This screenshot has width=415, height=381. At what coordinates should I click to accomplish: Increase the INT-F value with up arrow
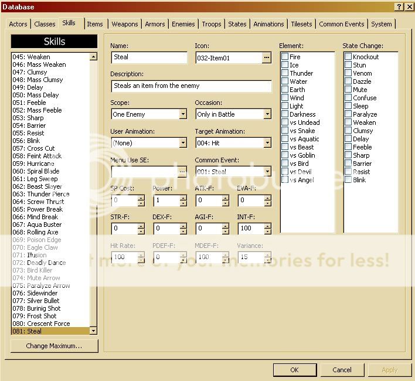[x=268, y=226]
